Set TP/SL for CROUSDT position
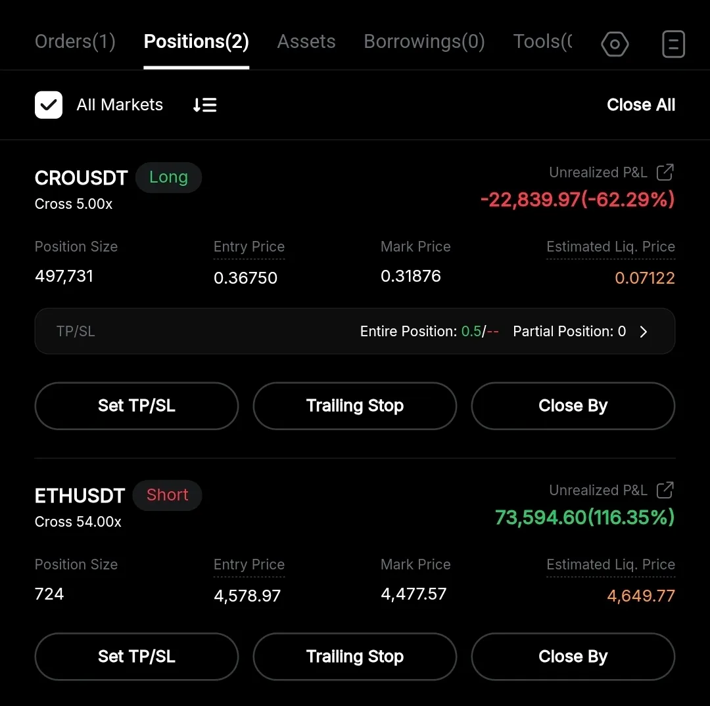This screenshot has height=706, width=710. coord(137,406)
